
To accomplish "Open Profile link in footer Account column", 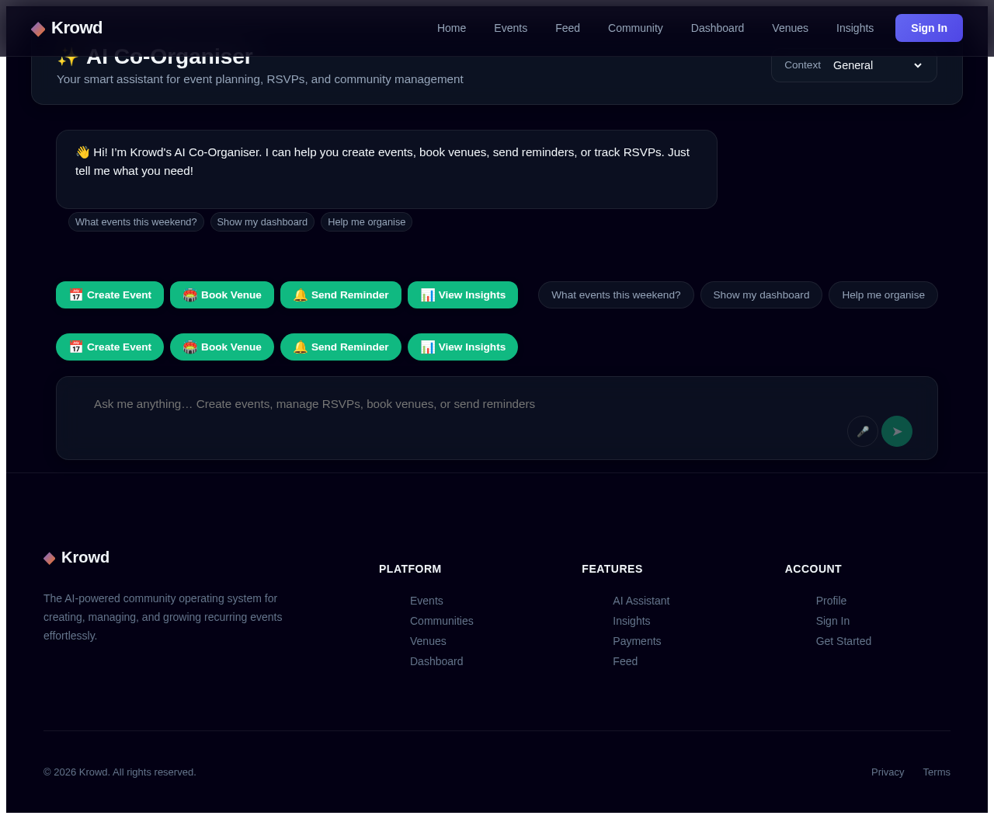I will pyautogui.click(x=831, y=601).
